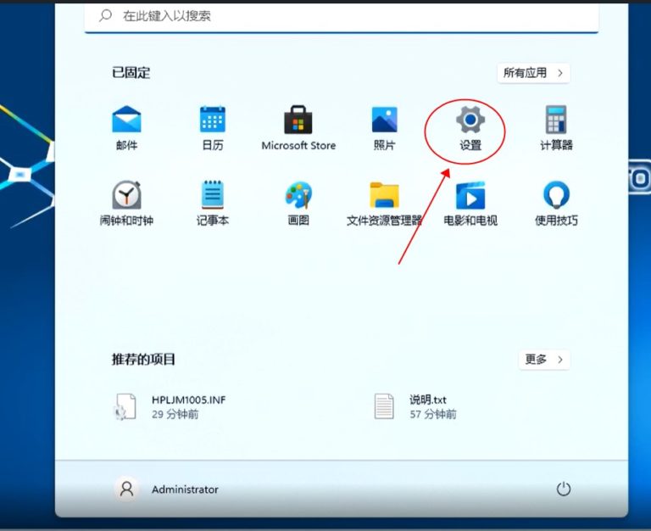The image size is (651, 531).
Task: Open recommended file 说明.txt
Action: (x=415, y=407)
